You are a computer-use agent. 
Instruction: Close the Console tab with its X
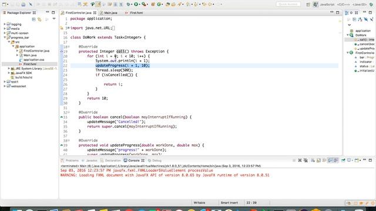point(143,161)
